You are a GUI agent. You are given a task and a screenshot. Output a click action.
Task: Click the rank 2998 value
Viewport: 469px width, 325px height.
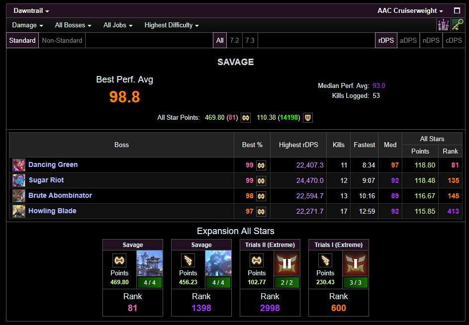pos(270,308)
